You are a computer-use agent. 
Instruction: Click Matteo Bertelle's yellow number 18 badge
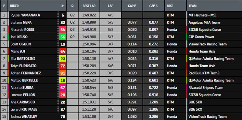62,80
